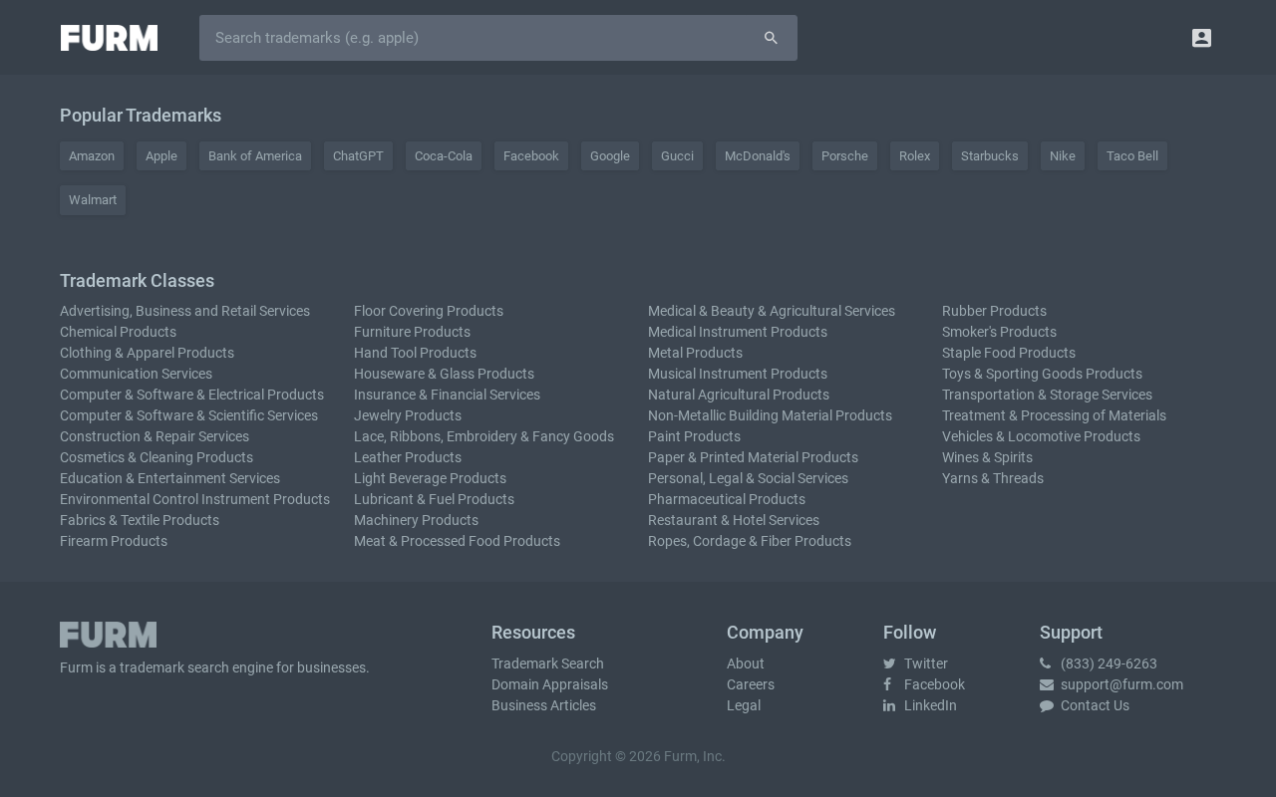Open Pharmaceutical Products class link

[727, 499]
